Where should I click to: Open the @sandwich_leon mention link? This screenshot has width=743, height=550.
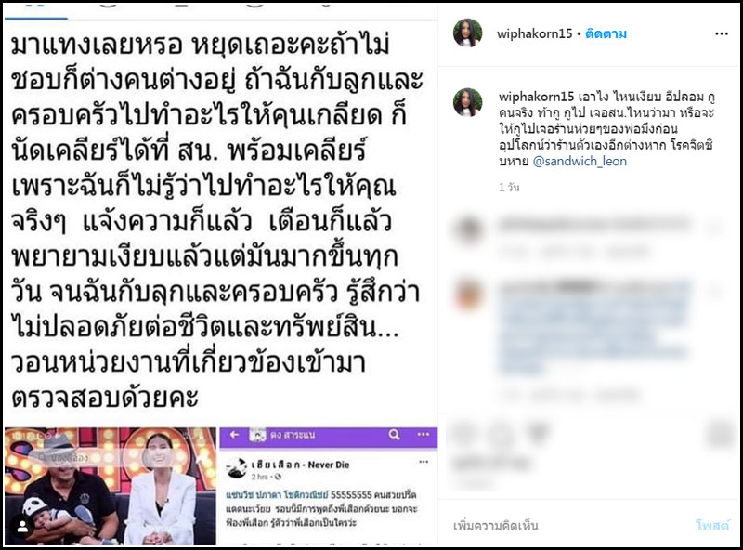tap(580, 162)
